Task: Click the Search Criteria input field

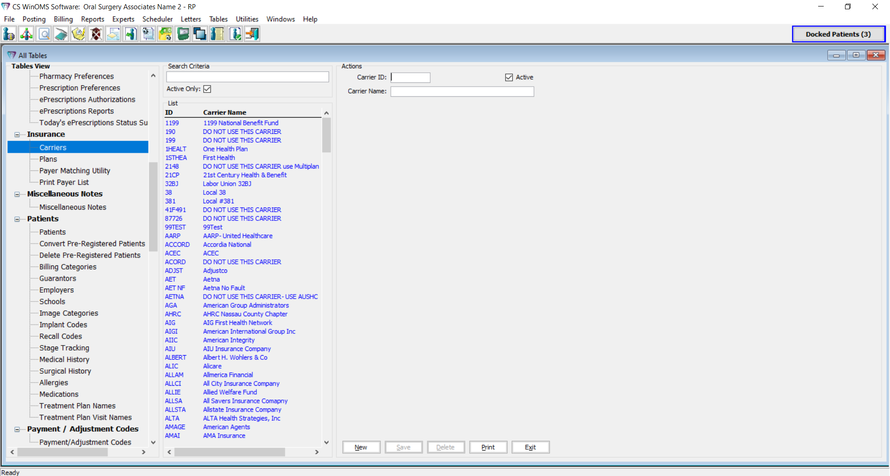Action: (248, 77)
